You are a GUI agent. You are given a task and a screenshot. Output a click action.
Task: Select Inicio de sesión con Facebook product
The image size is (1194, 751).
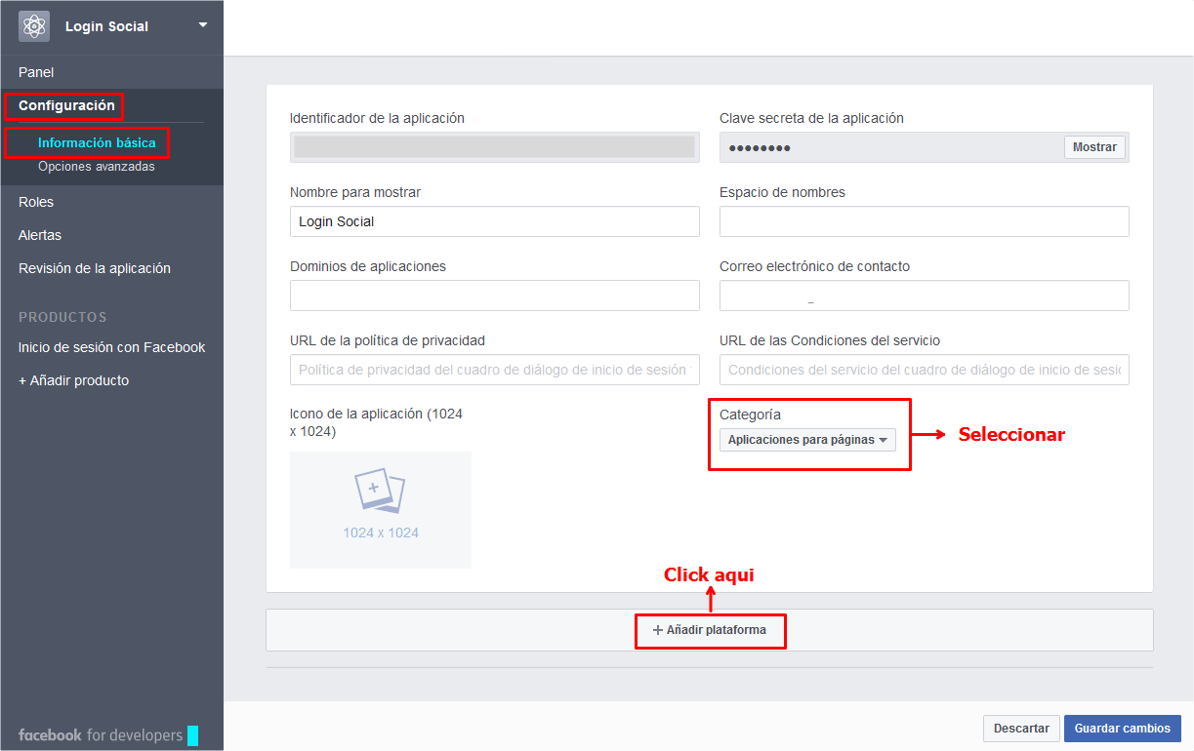click(111, 347)
